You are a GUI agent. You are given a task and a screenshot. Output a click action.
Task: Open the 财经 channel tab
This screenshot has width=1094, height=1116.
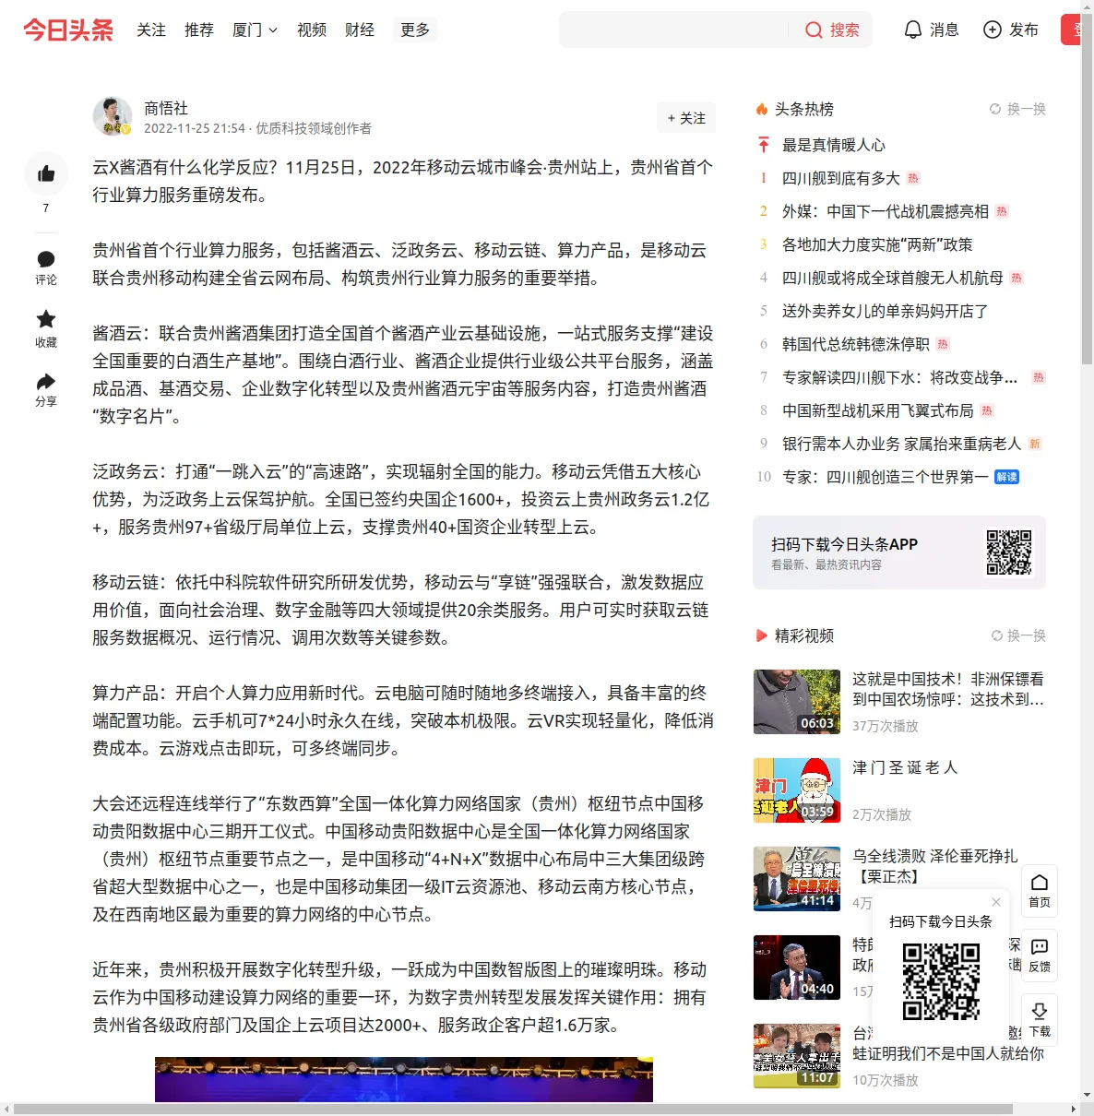pos(360,30)
